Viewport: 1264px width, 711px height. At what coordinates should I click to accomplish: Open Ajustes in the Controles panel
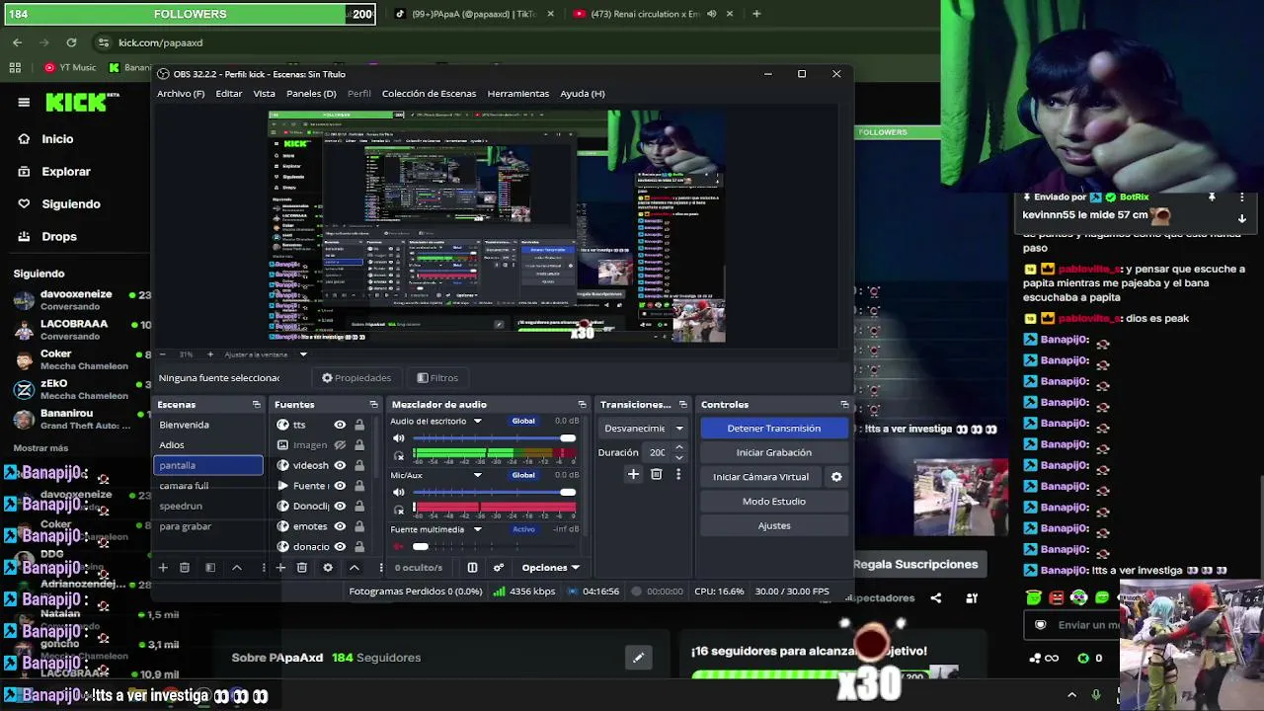click(774, 525)
